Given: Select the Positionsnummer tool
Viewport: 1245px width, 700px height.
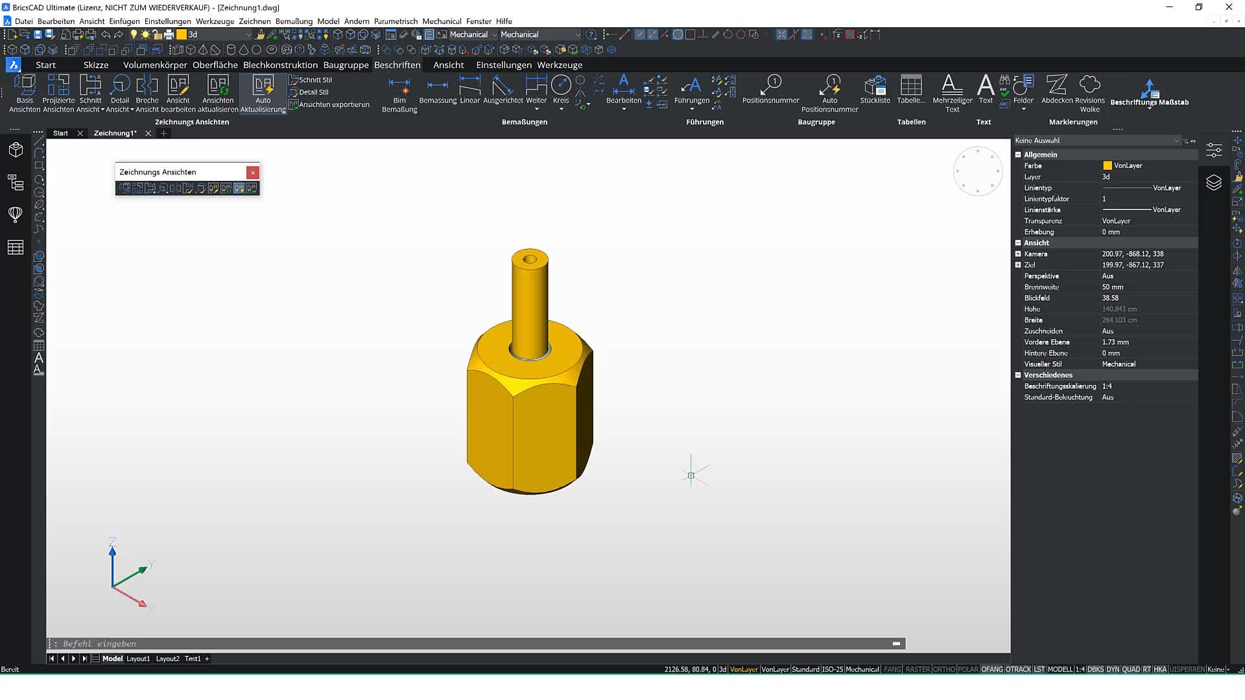Looking at the screenshot, I should [x=771, y=89].
